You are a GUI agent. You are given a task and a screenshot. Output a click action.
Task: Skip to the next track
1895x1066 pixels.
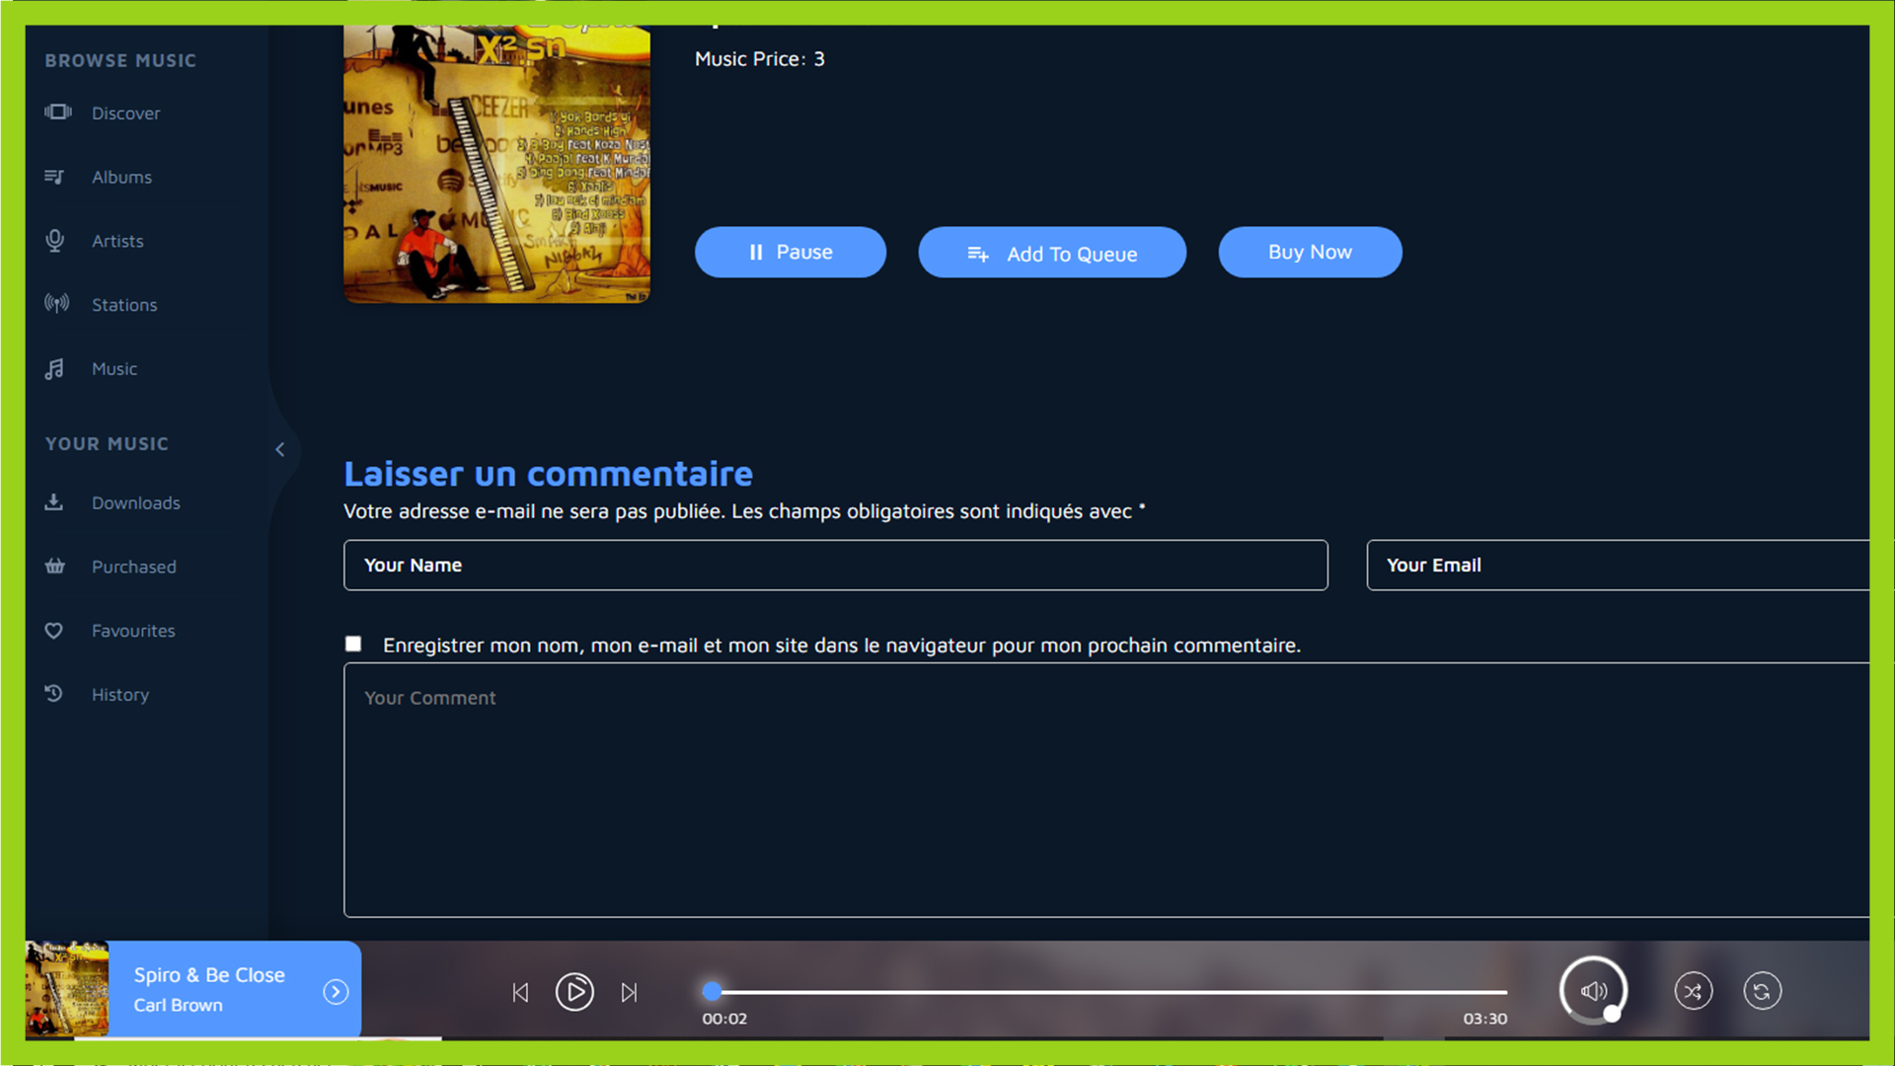(x=629, y=992)
